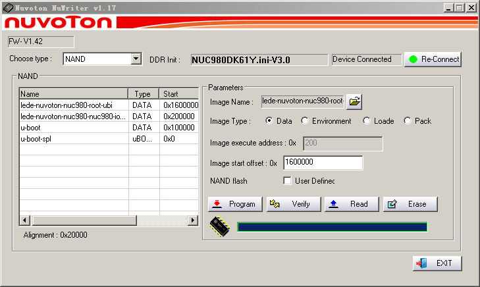
Task: Click the chip icon beside progress bar
Action: [220, 226]
